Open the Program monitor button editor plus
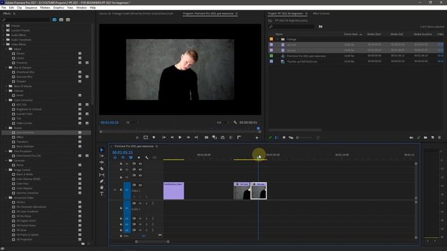This screenshot has width=447, height=251. coord(256,138)
